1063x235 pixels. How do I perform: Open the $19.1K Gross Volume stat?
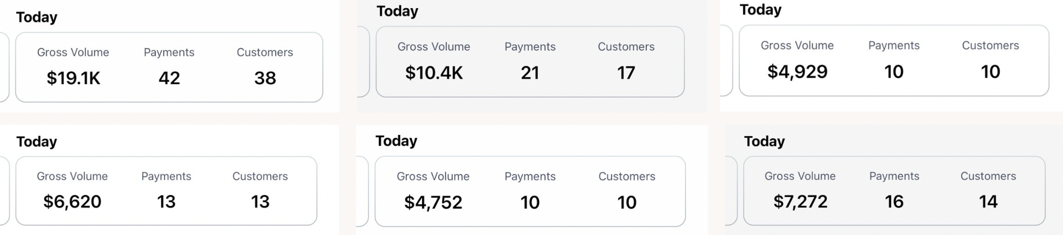click(73, 78)
